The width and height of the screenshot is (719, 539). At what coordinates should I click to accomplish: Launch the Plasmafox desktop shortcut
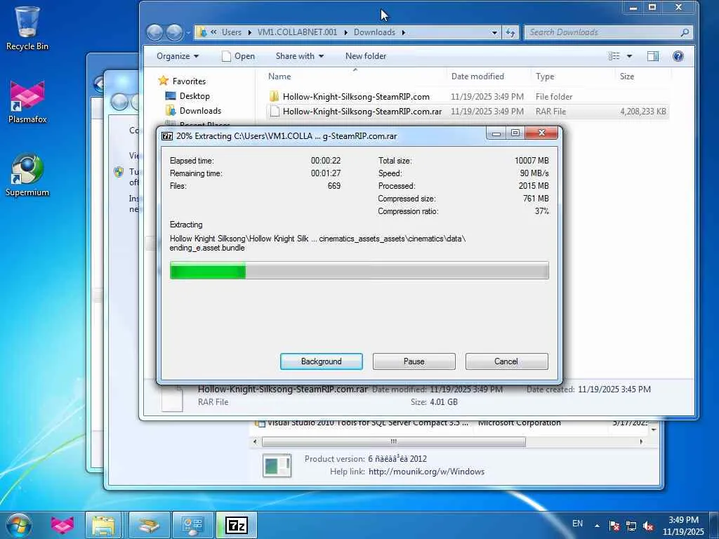pyautogui.click(x=27, y=102)
